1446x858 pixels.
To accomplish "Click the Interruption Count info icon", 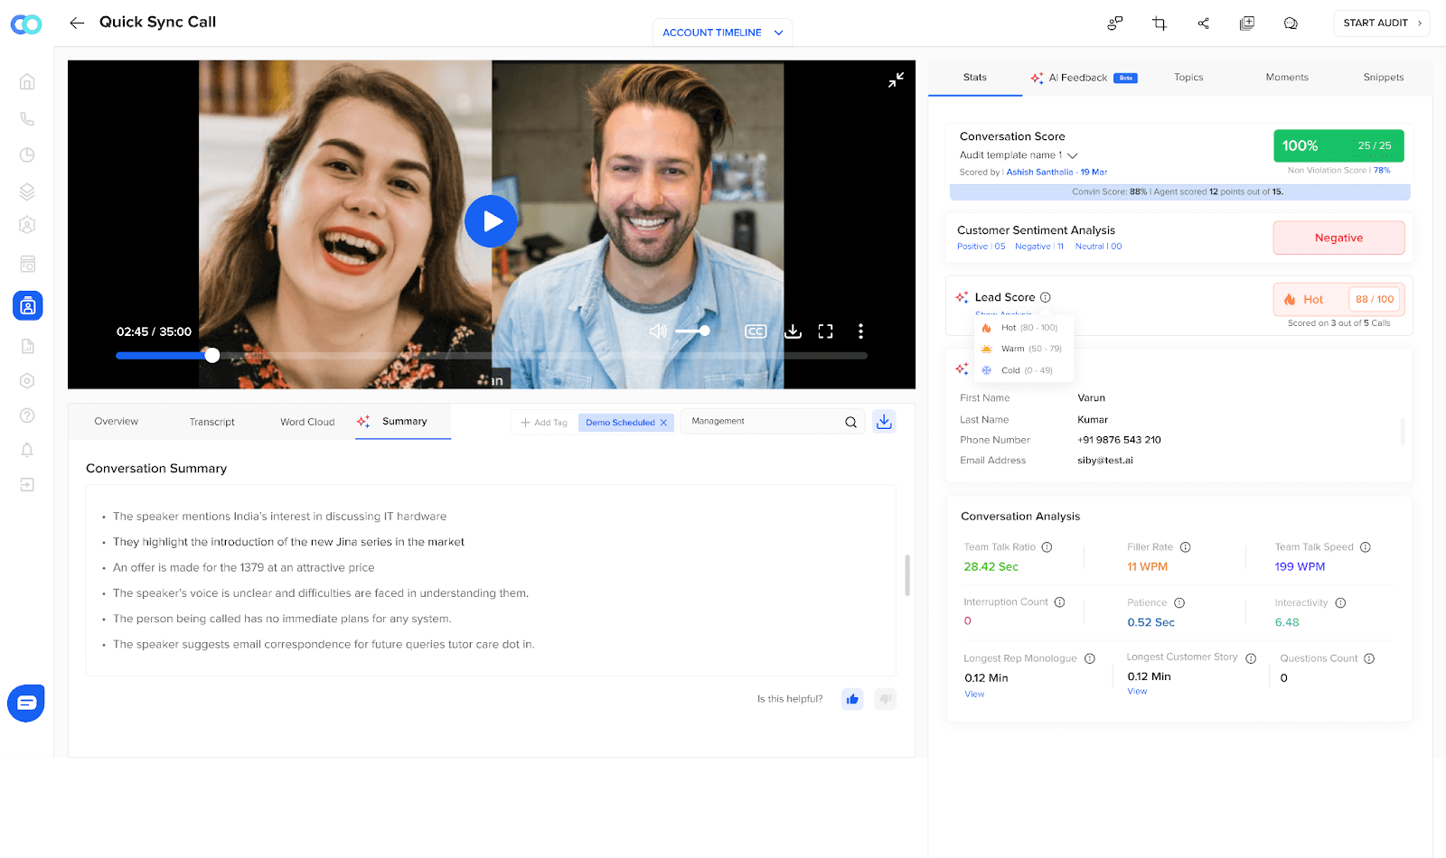I will click(1060, 602).
